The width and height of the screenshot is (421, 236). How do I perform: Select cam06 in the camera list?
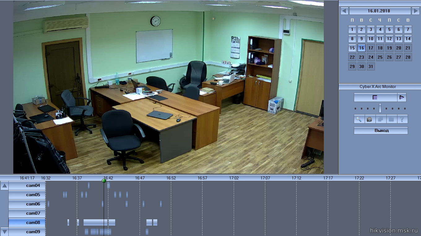coord(27,204)
